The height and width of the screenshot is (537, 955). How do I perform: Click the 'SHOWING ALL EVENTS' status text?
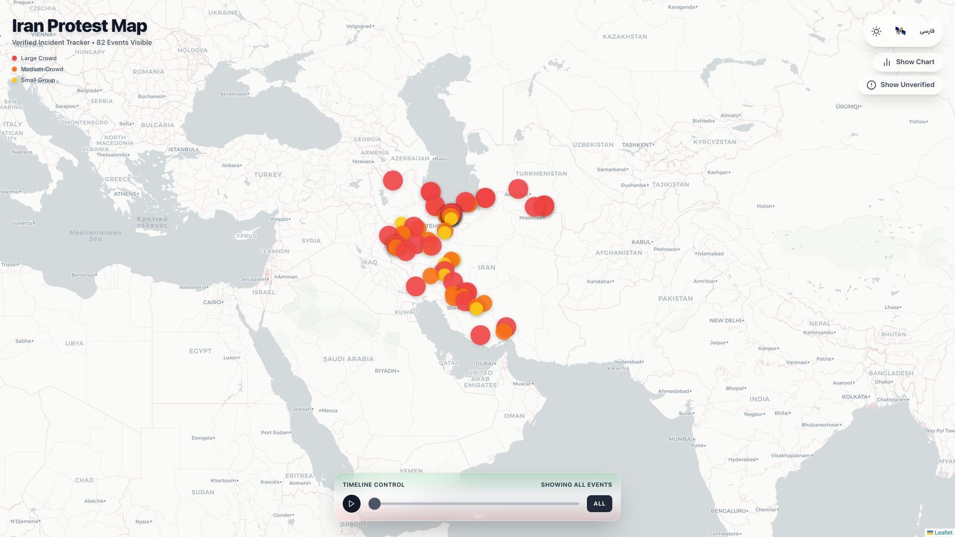click(576, 485)
